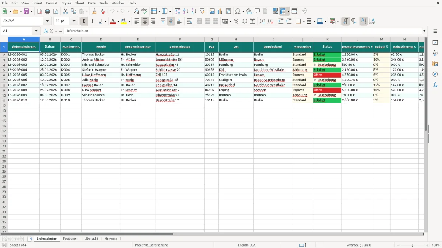Open the Data menu

pyautogui.click(x=92, y=3)
